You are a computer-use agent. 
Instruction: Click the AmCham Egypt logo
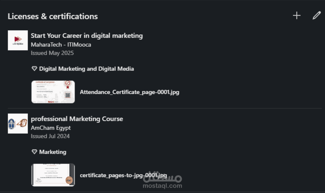click(x=18, y=123)
